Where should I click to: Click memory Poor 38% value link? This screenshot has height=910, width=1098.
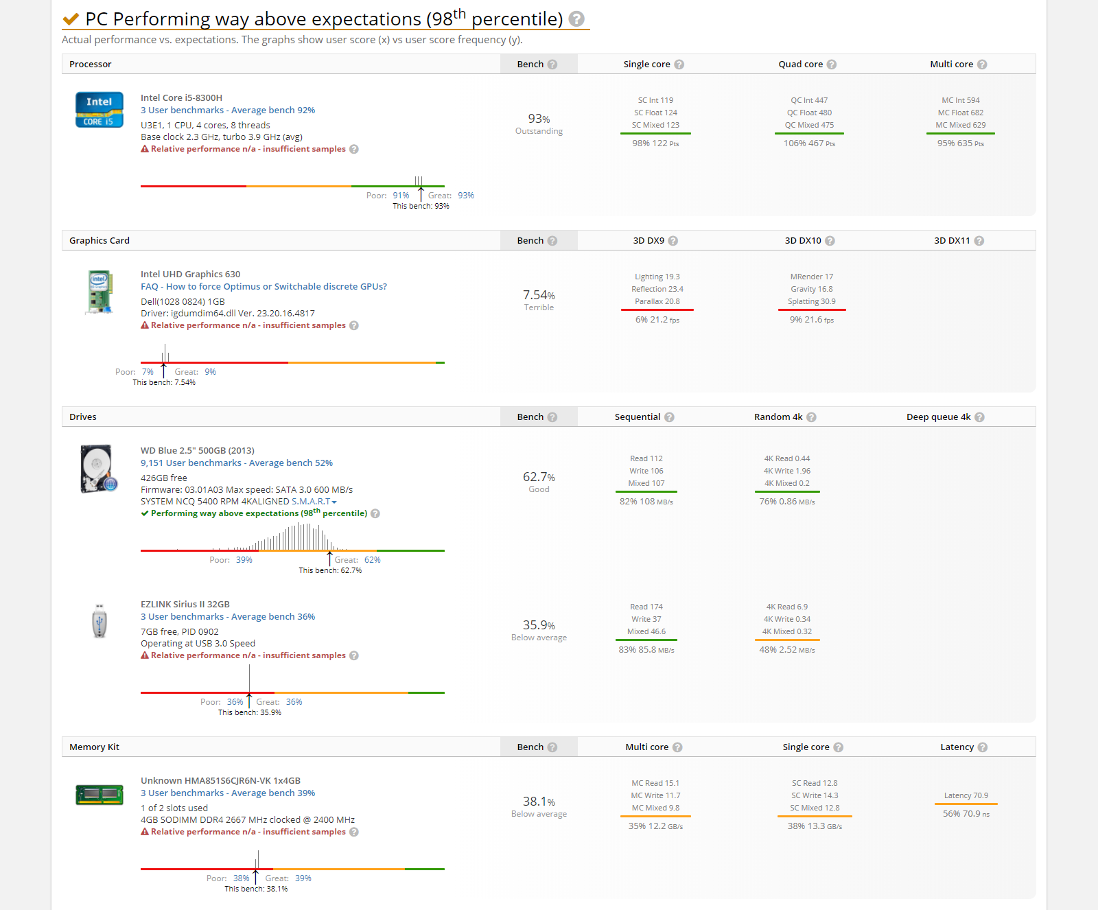(x=242, y=878)
